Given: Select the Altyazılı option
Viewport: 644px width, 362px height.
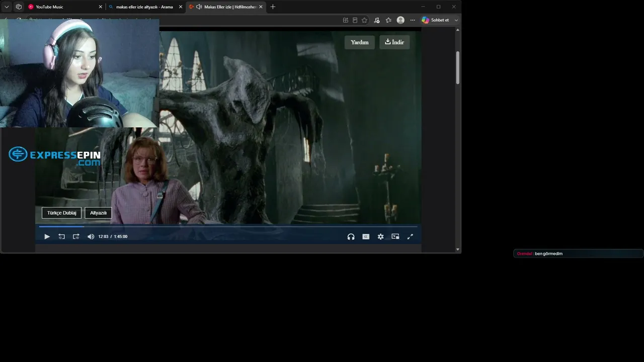Looking at the screenshot, I should click(x=98, y=213).
